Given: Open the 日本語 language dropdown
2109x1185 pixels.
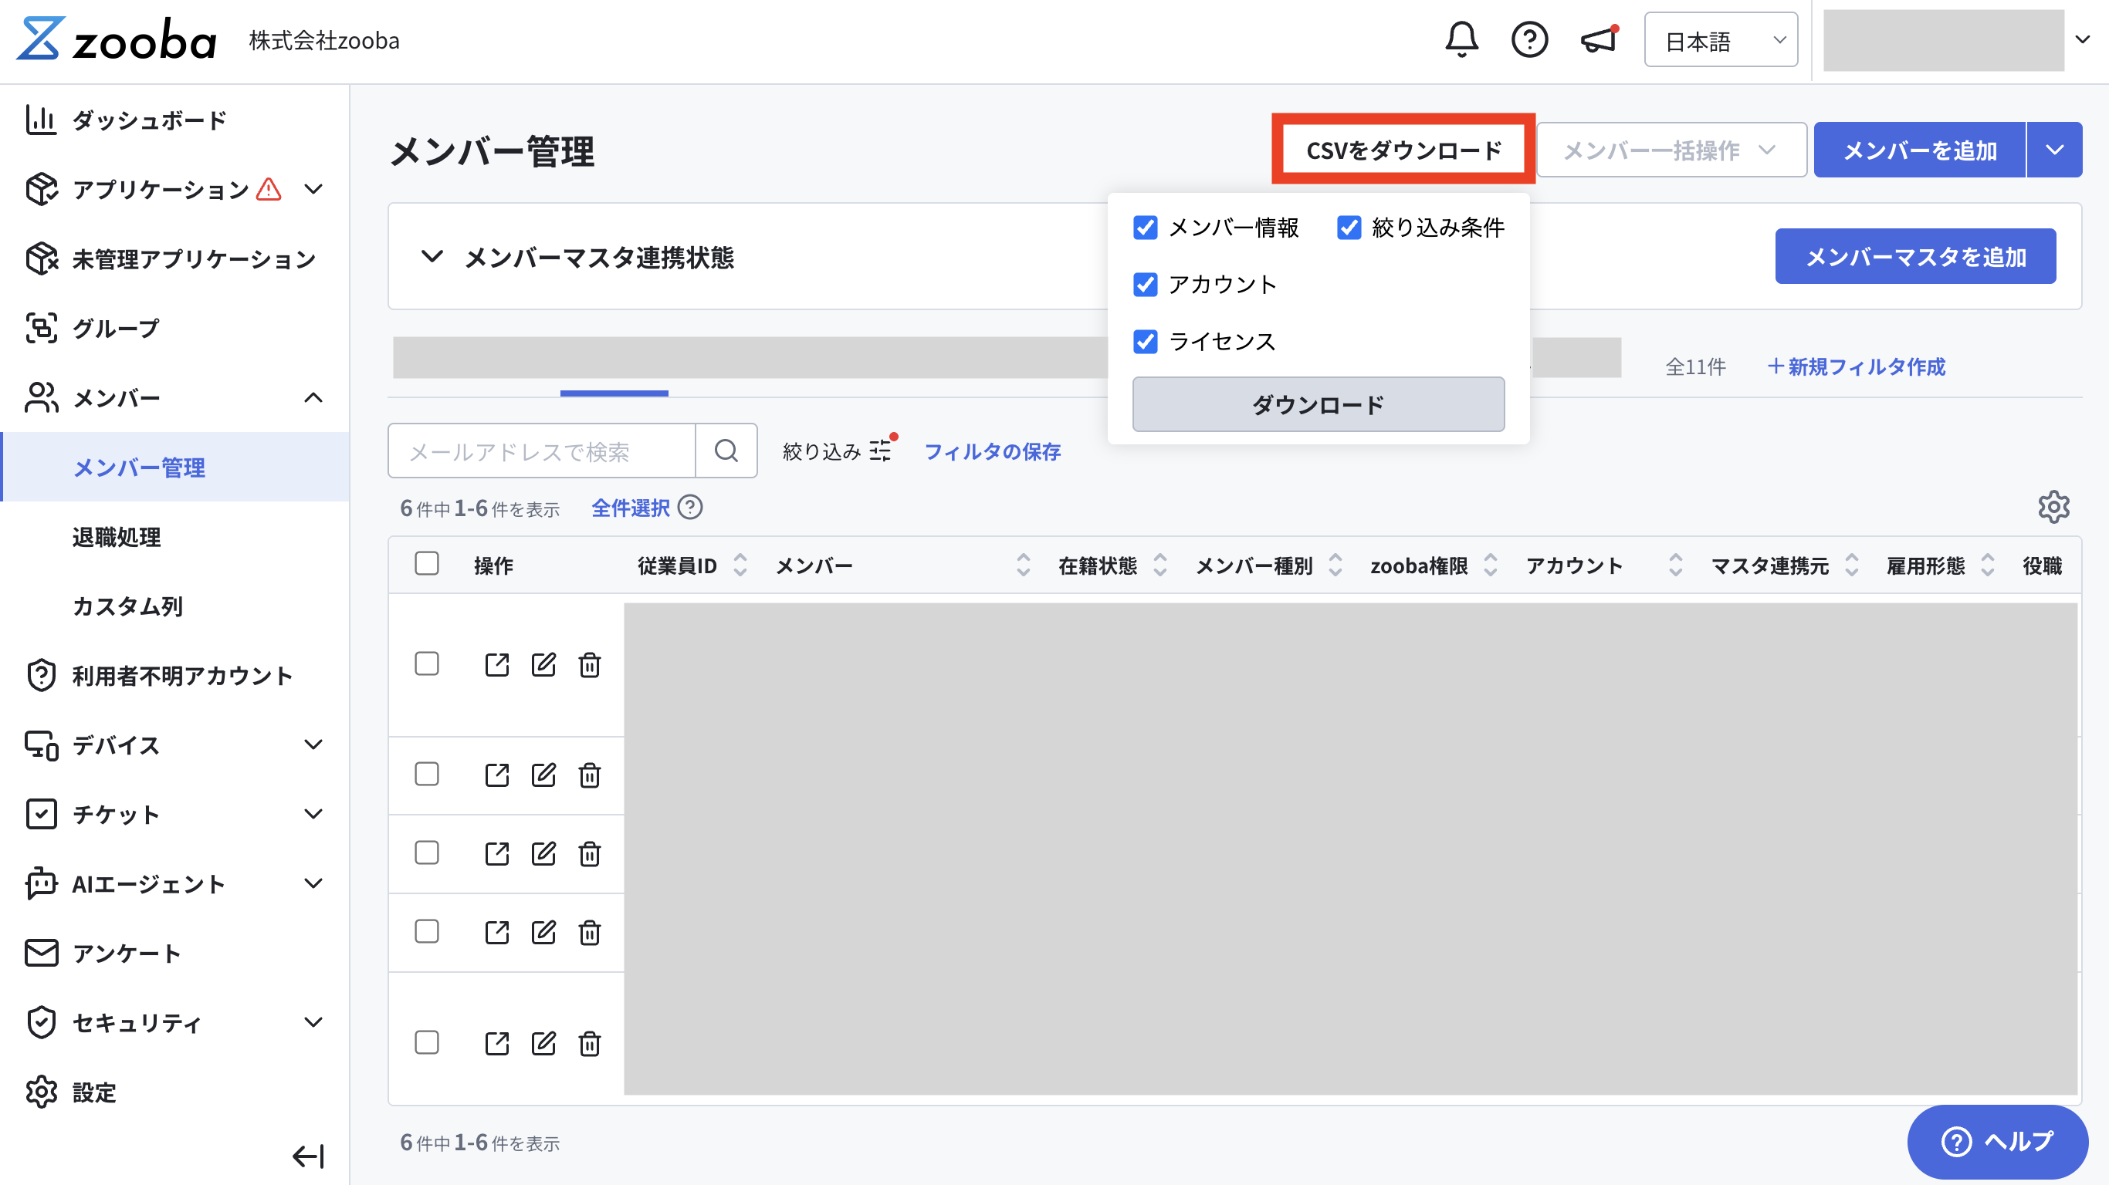Looking at the screenshot, I should tap(1721, 39).
